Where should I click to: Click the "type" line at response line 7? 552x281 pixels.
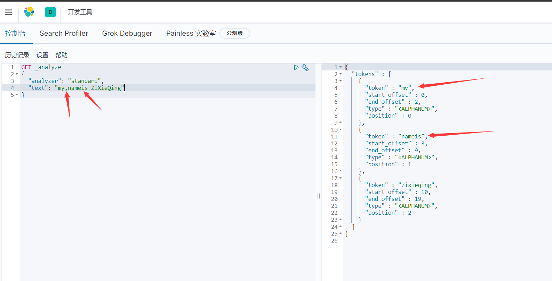(x=401, y=109)
